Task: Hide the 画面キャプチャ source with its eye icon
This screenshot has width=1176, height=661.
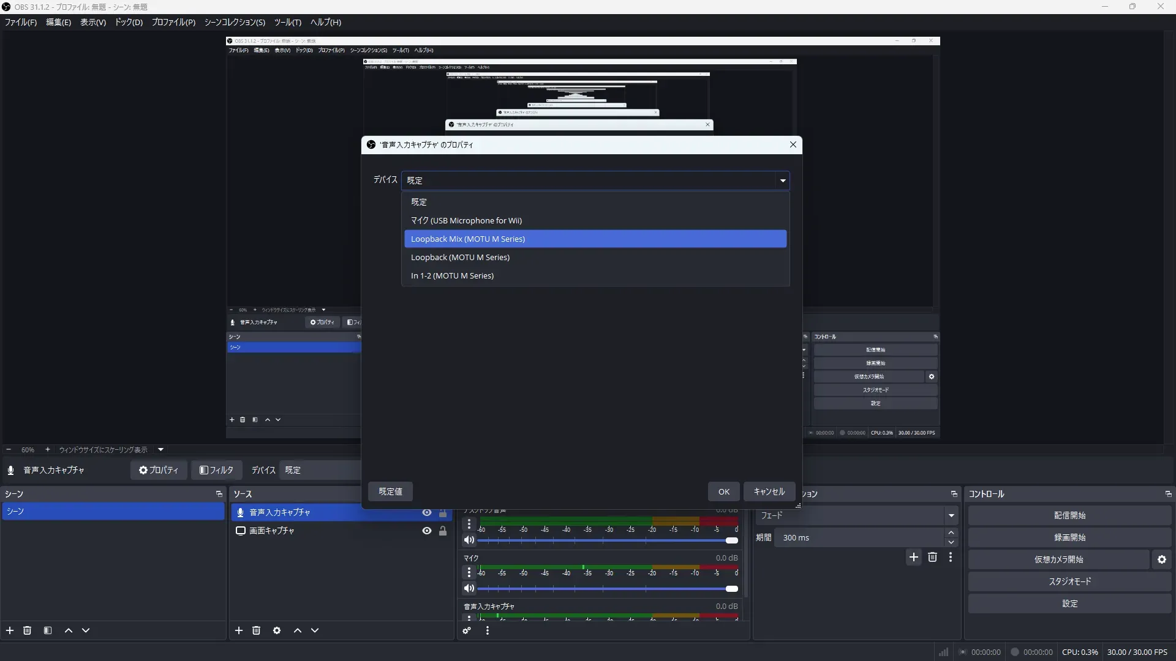Action: 427,531
